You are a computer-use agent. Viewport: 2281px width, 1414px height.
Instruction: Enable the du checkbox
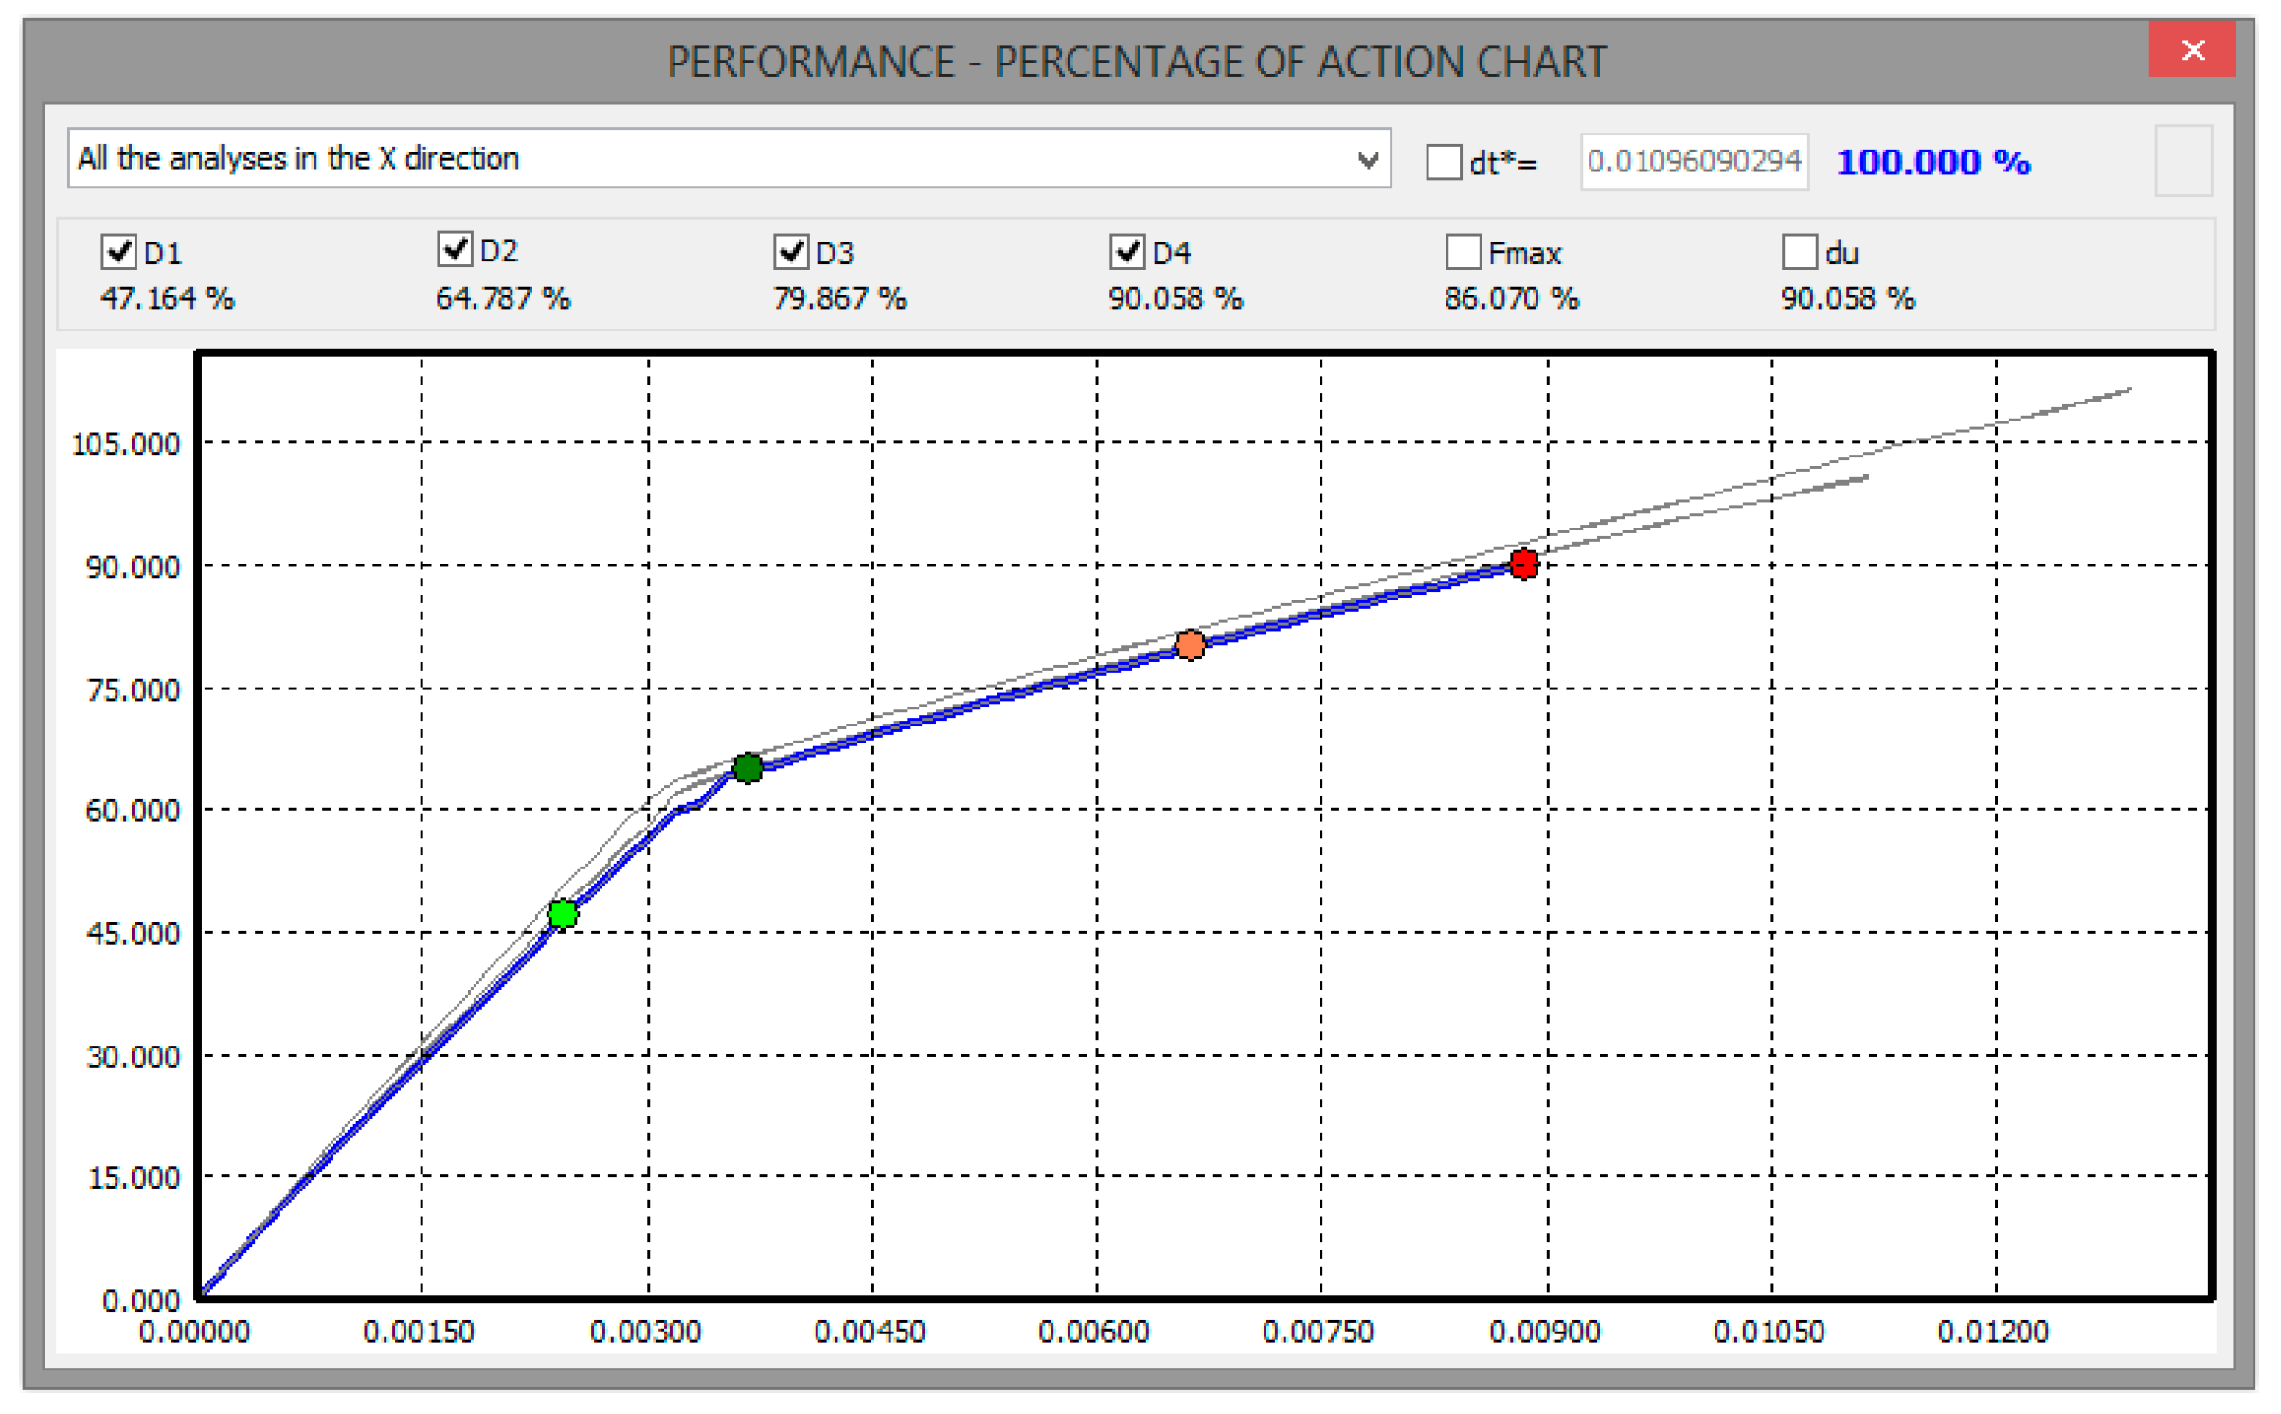coord(1799,252)
